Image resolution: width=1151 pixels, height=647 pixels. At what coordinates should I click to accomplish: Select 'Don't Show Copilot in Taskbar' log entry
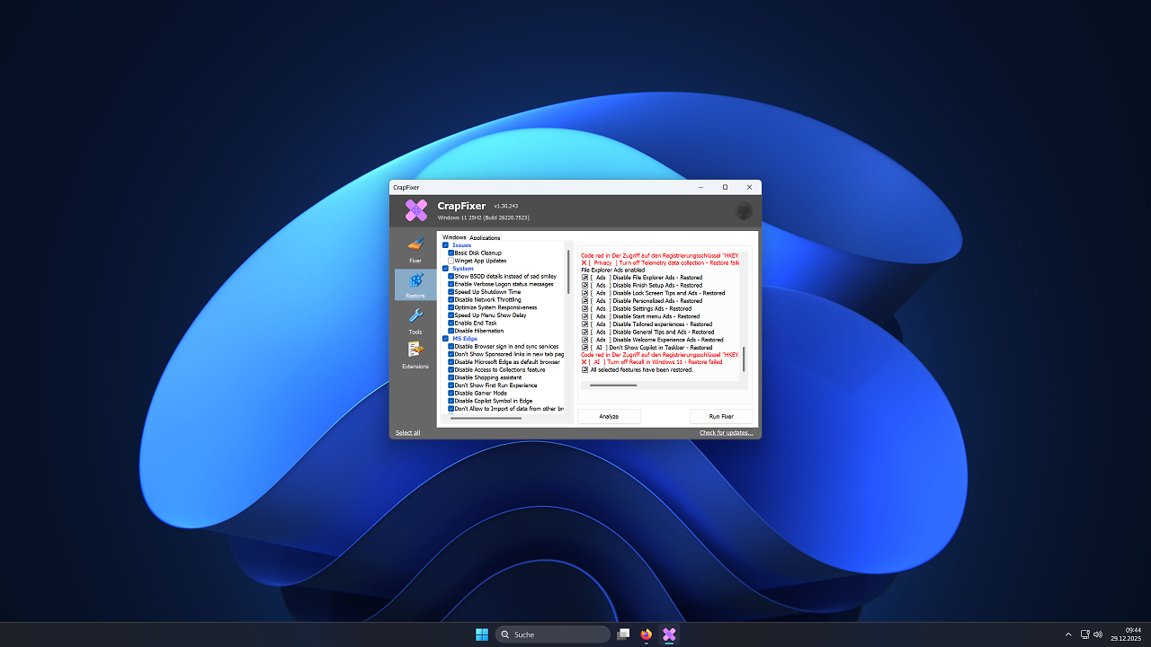point(647,348)
